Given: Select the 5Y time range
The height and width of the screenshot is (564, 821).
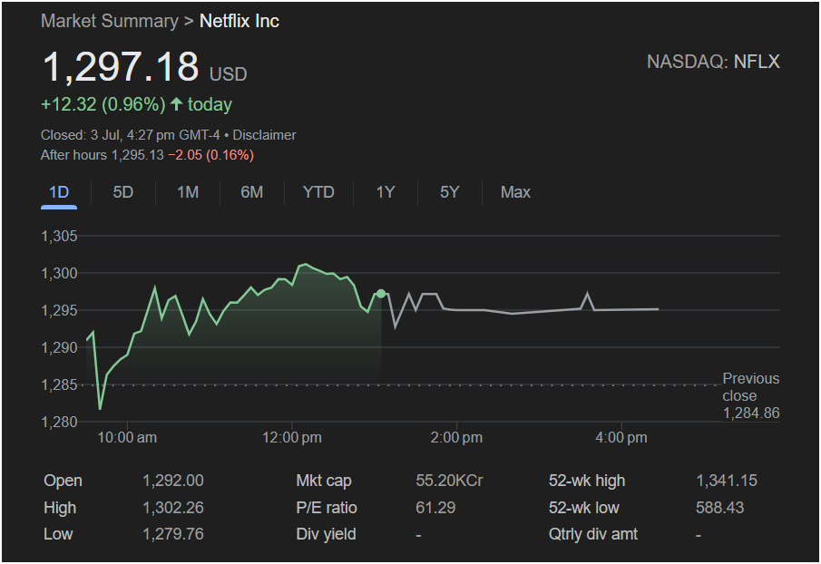Looking at the screenshot, I should point(449,192).
